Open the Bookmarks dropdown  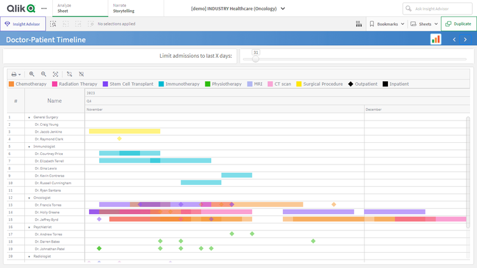(x=387, y=24)
